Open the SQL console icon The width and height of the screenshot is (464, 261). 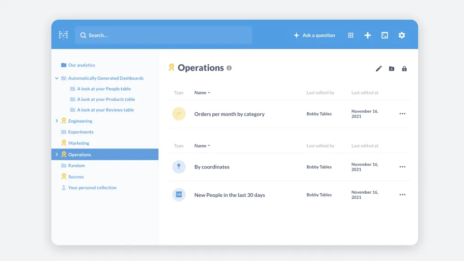(x=385, y=35)
